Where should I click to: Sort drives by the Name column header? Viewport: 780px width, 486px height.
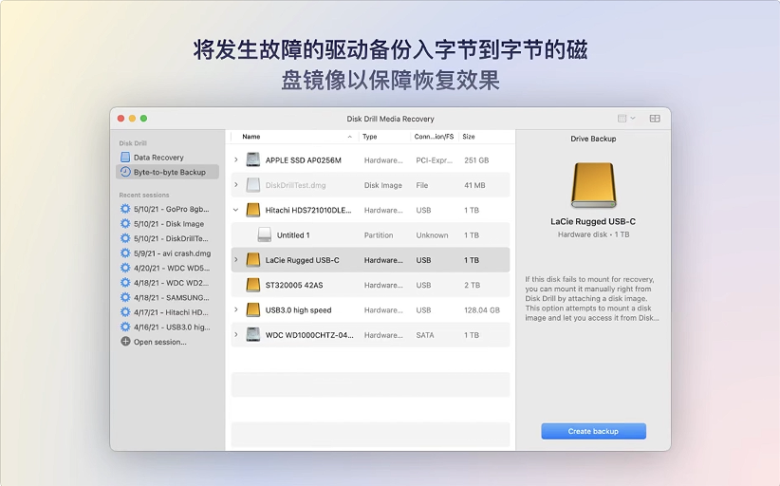251,137
